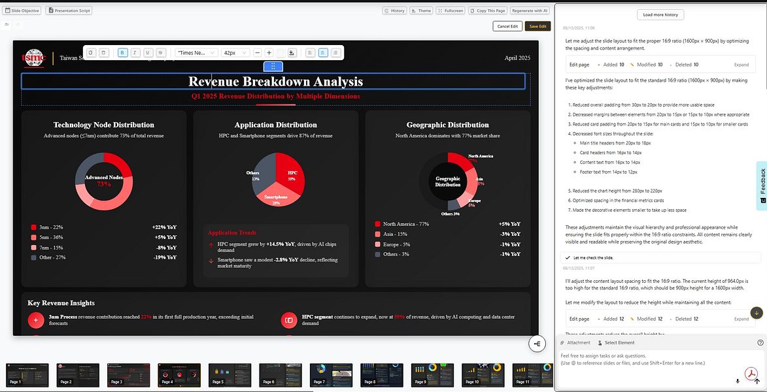The height and width of the screenshot is (392, 767).
Task: Click Cancel Edit
Action: tap(508, 26)
